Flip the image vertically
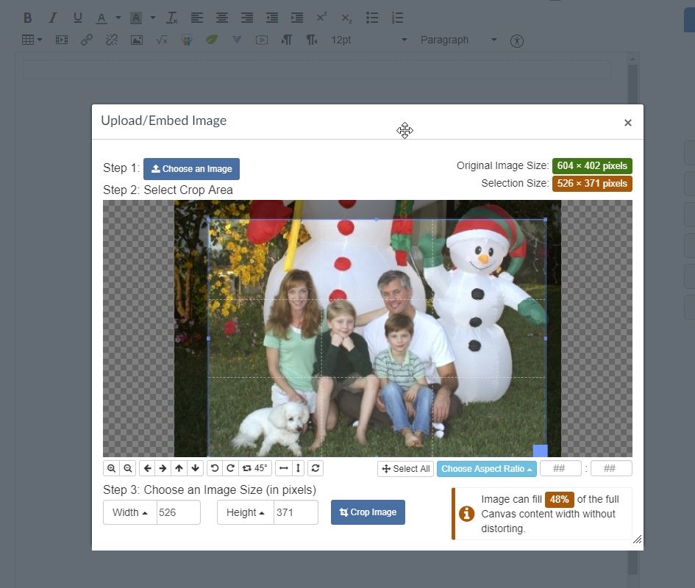Viewport: 695px width, 588px height. click(299, 468)
